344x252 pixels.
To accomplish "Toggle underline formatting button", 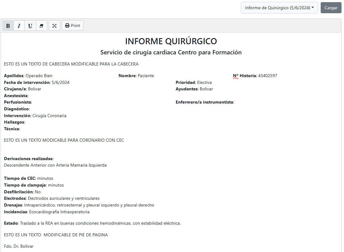I will click(30, 26).
